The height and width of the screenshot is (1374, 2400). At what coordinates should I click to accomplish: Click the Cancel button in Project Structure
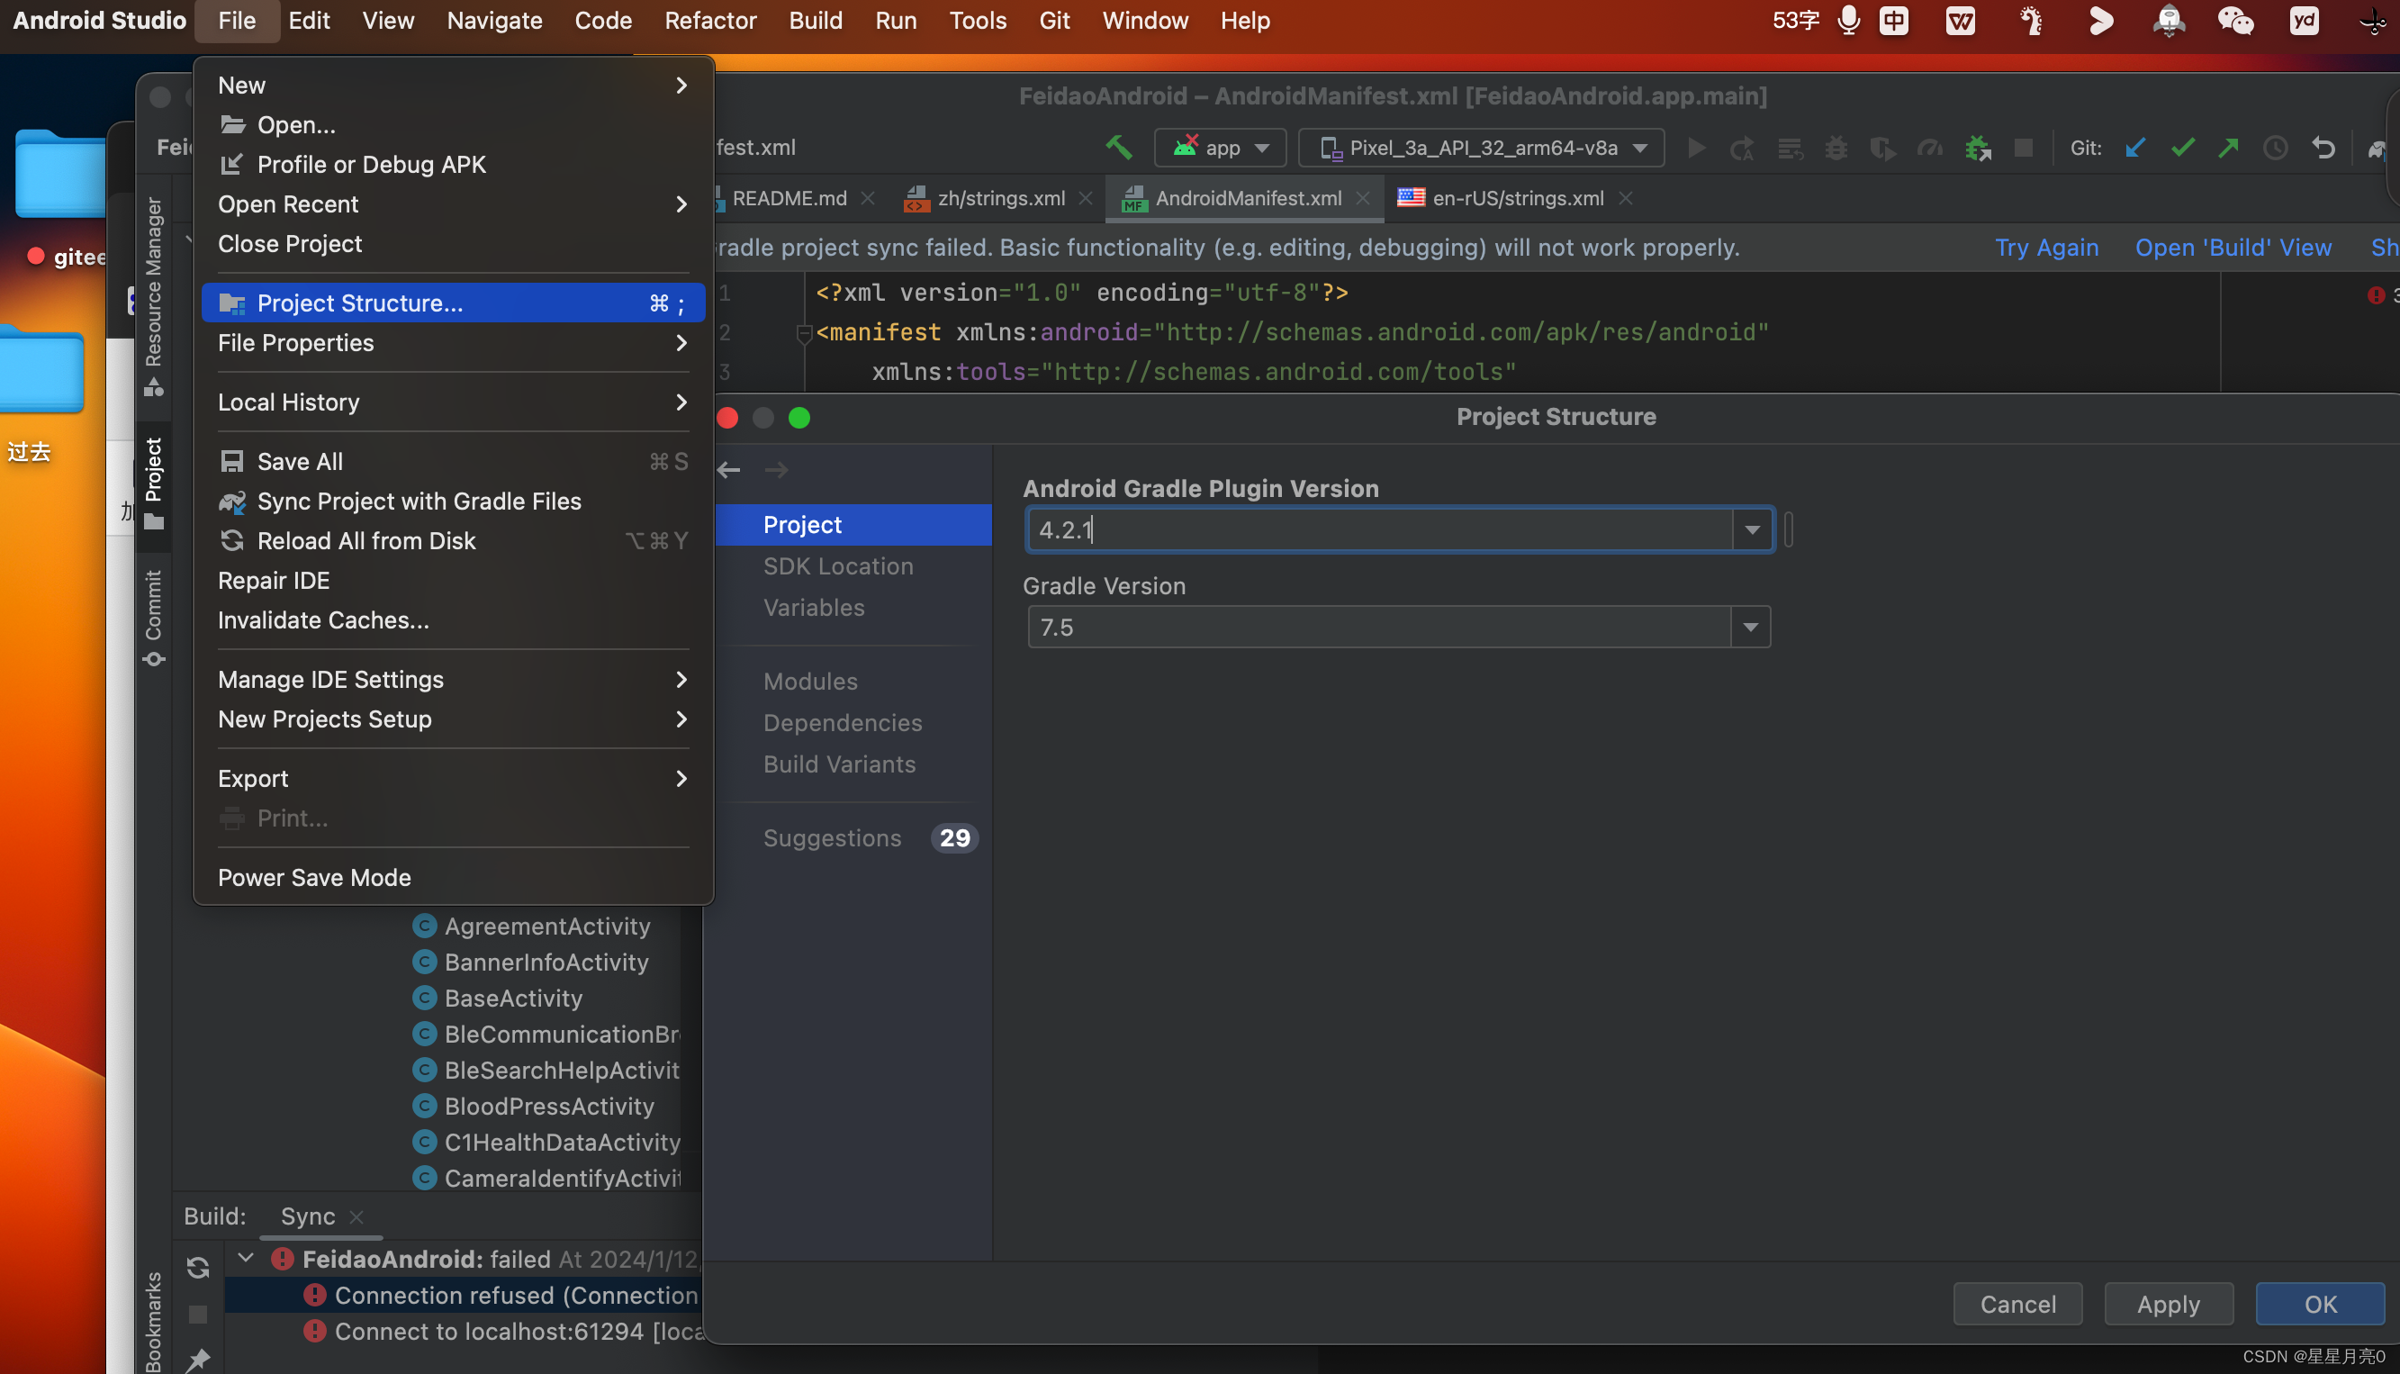(2017, 1303)
